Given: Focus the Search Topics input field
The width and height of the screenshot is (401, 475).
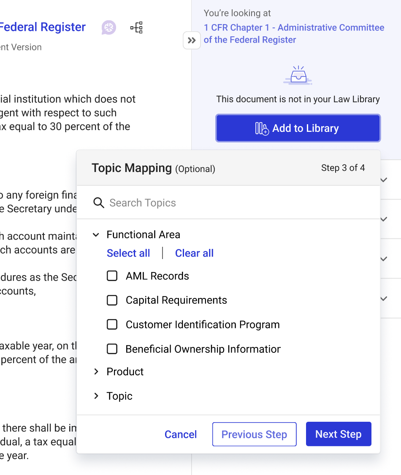Looking at the screenshot, I should [x=236, y=203].
